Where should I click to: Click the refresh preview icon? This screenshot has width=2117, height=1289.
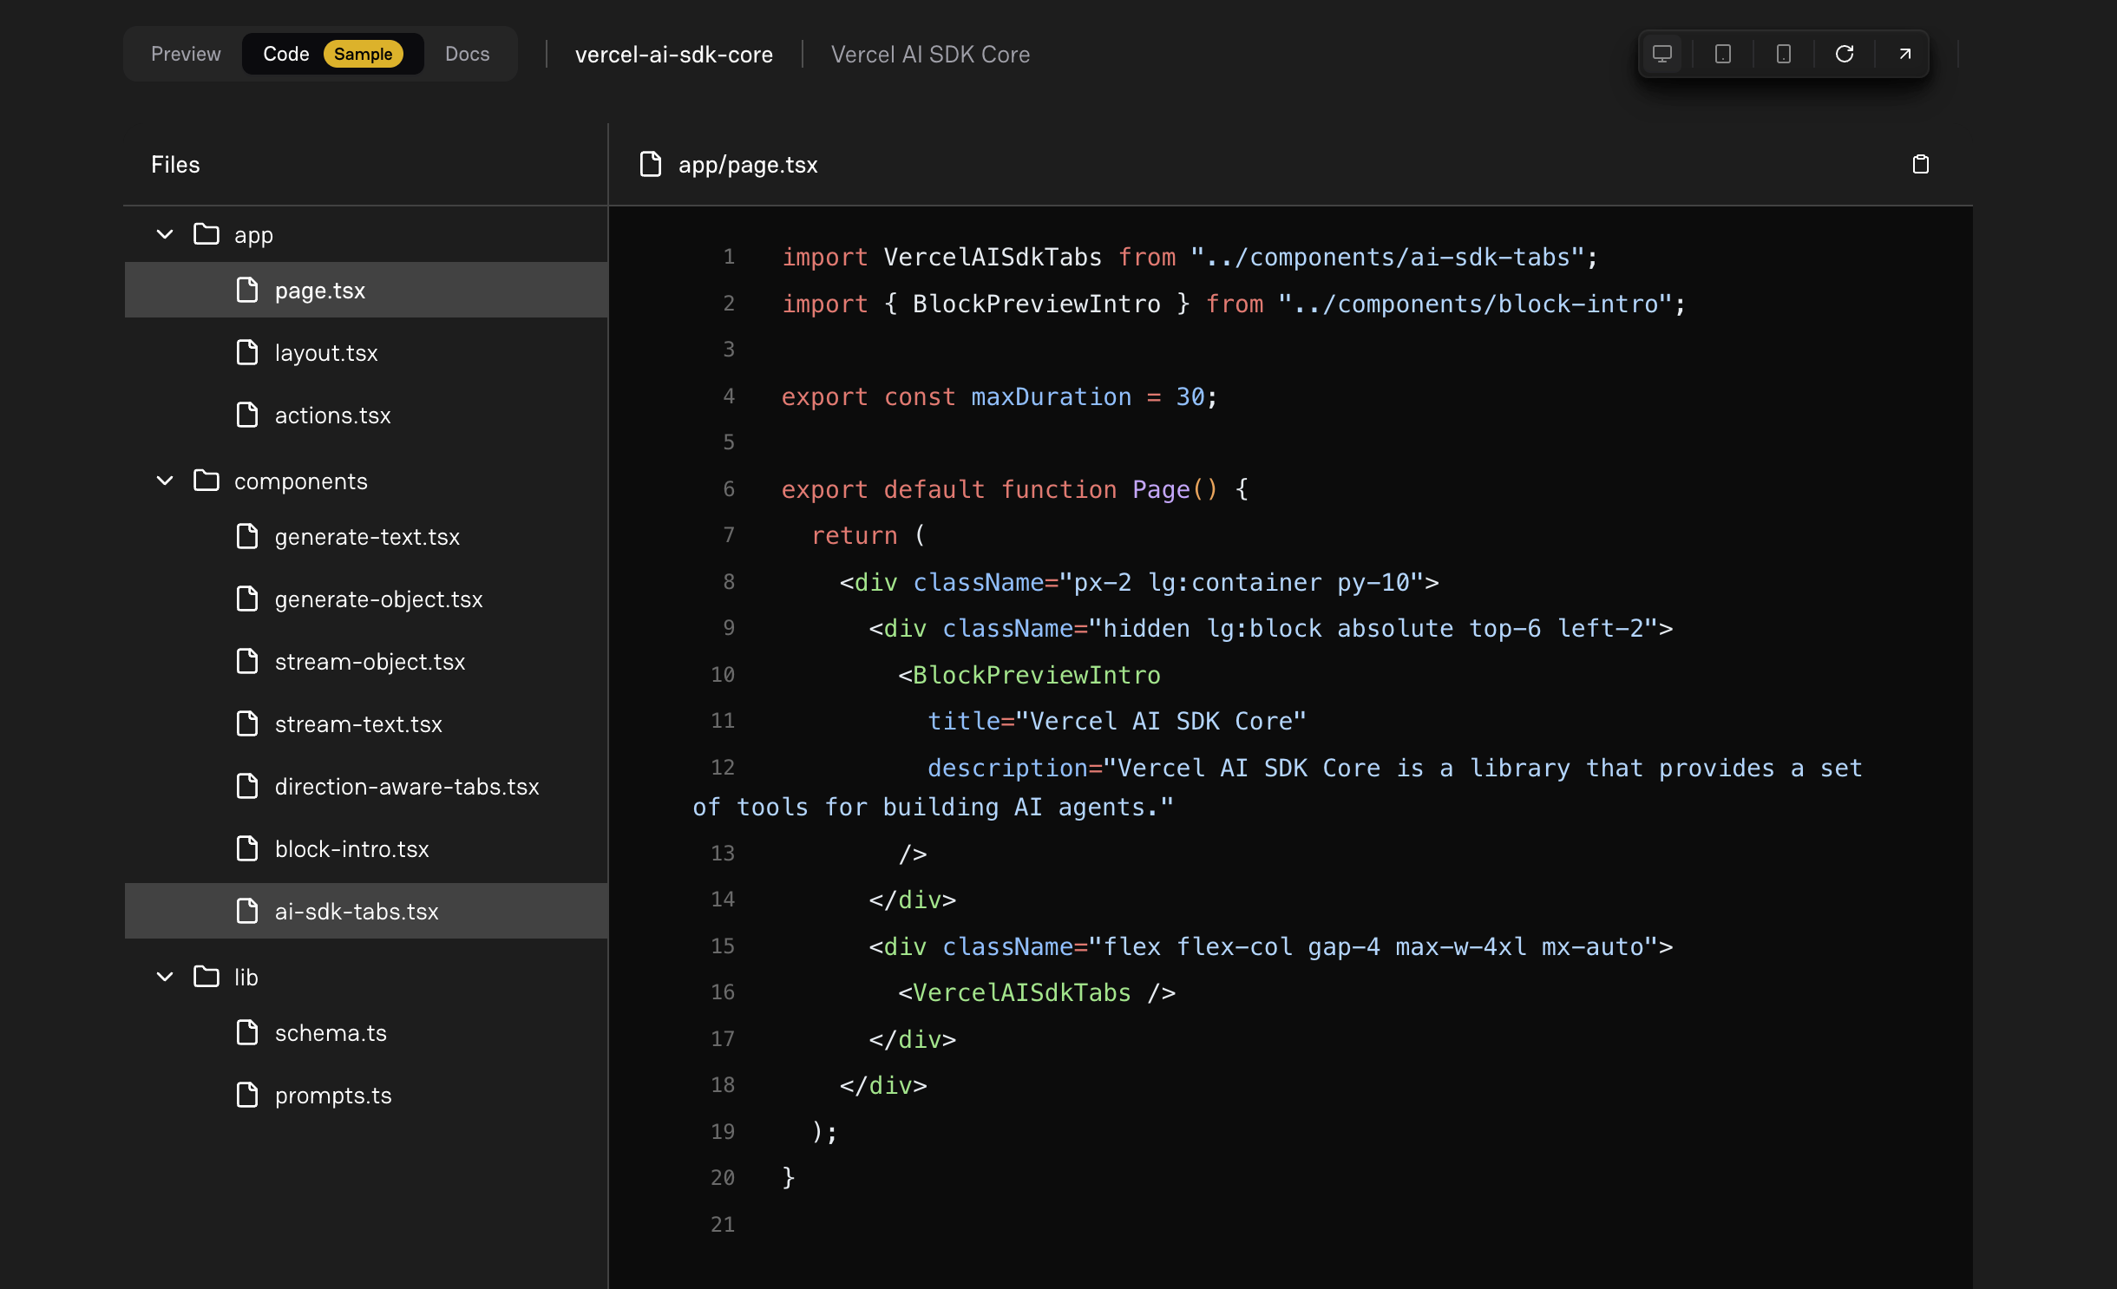click(1845, 54)
